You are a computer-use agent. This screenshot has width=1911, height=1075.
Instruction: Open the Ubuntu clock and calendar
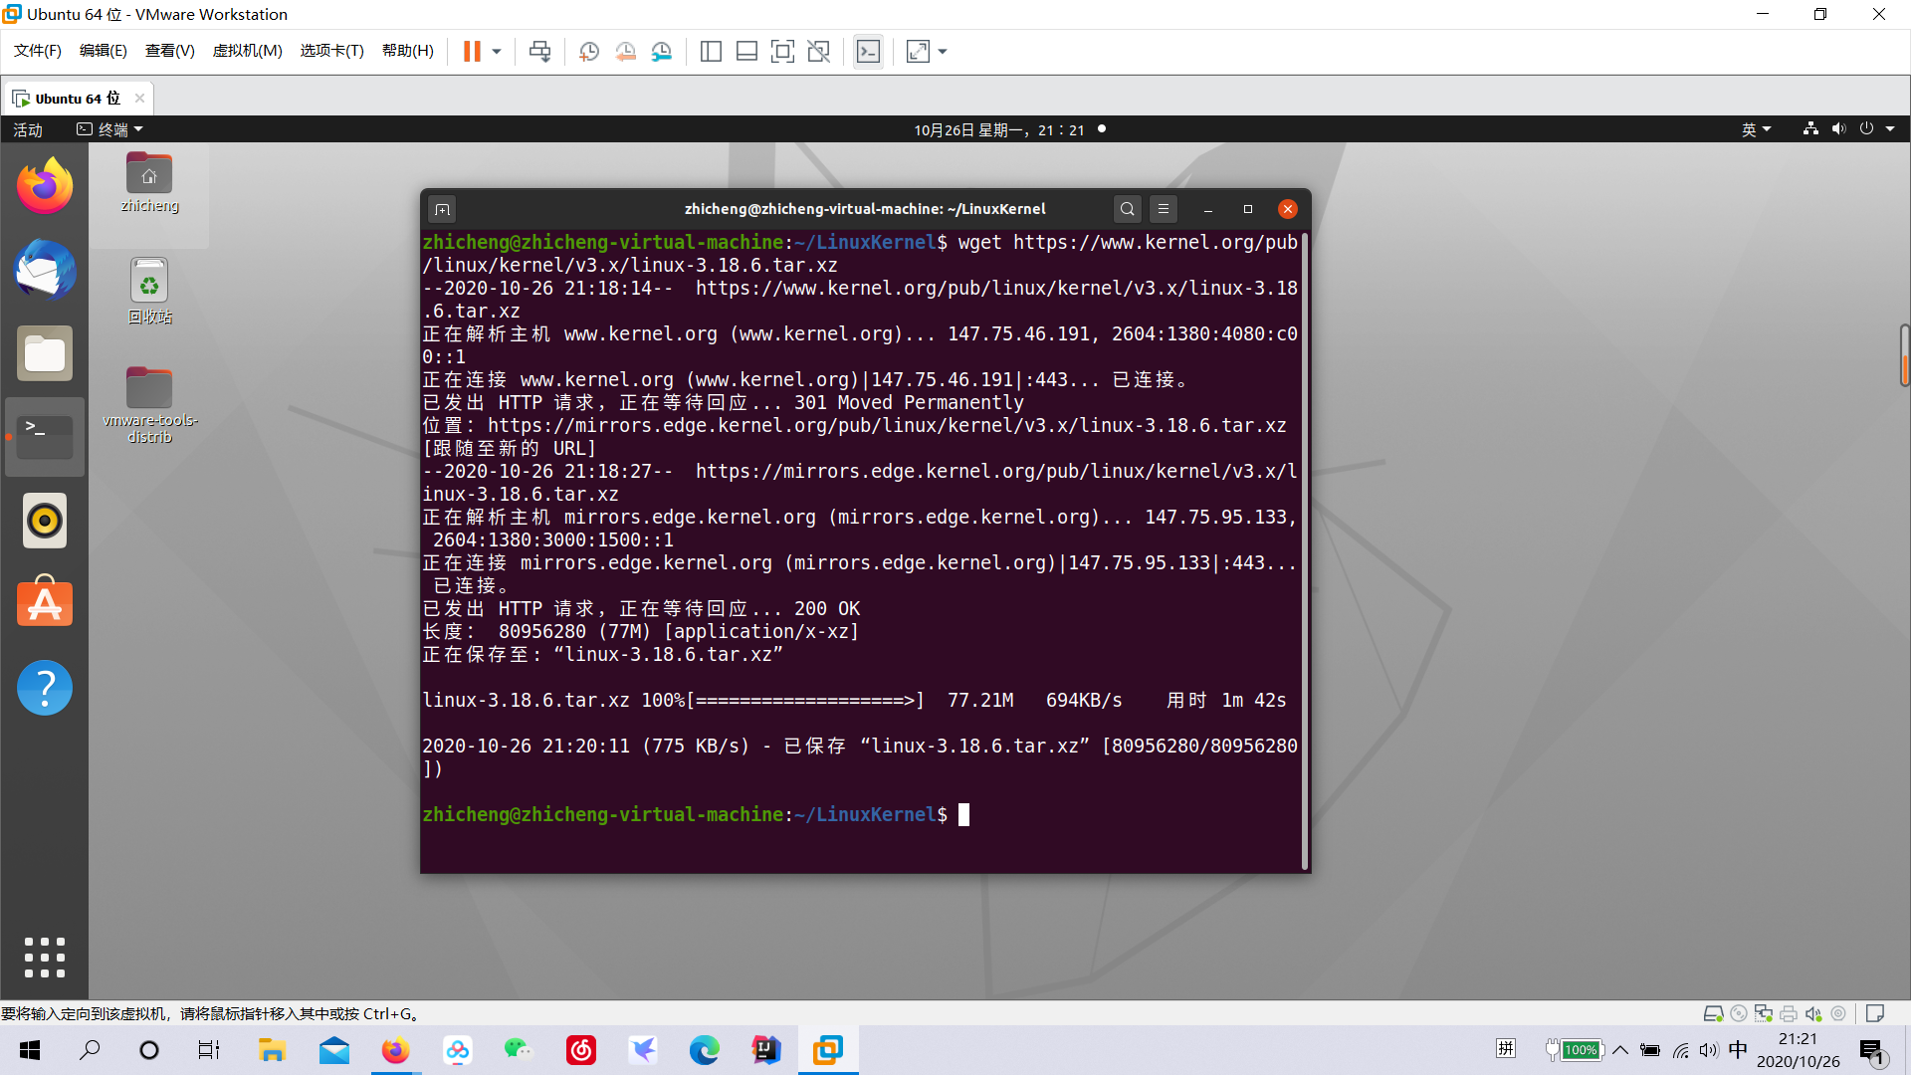point(999,129)
